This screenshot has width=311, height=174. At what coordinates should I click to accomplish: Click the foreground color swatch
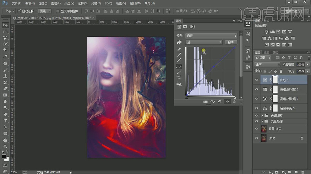(4, 156)
